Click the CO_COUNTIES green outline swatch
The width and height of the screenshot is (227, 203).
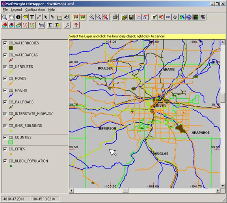click(11, 142)
